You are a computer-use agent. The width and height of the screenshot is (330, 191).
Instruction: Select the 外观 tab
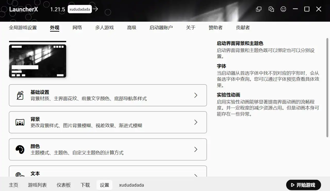click(x=55, y=28)
